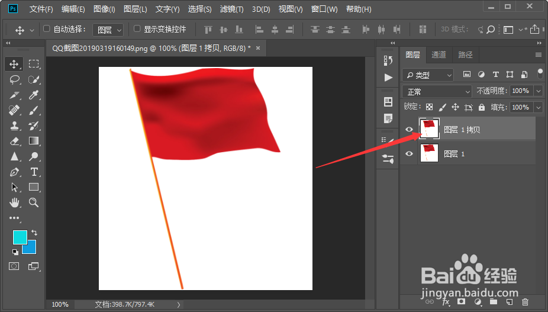Select the Hand tool
The width and height of the screenshot is (548, 312).
pyautogui.click(x=14, y=202)
